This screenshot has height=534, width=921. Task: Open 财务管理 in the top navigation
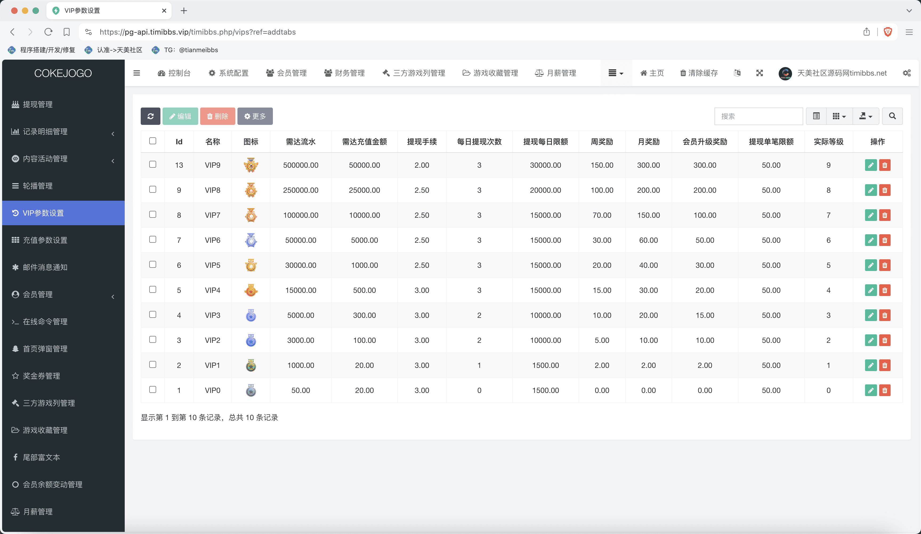pos(344,73)
